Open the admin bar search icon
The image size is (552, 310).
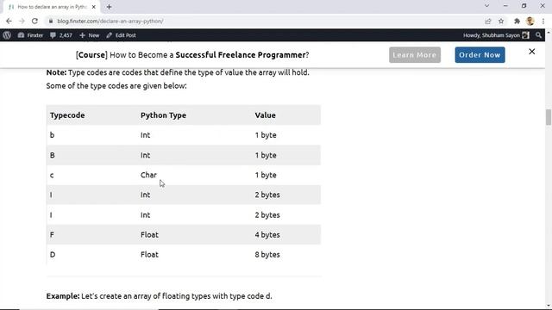click(x=538, y=35)
